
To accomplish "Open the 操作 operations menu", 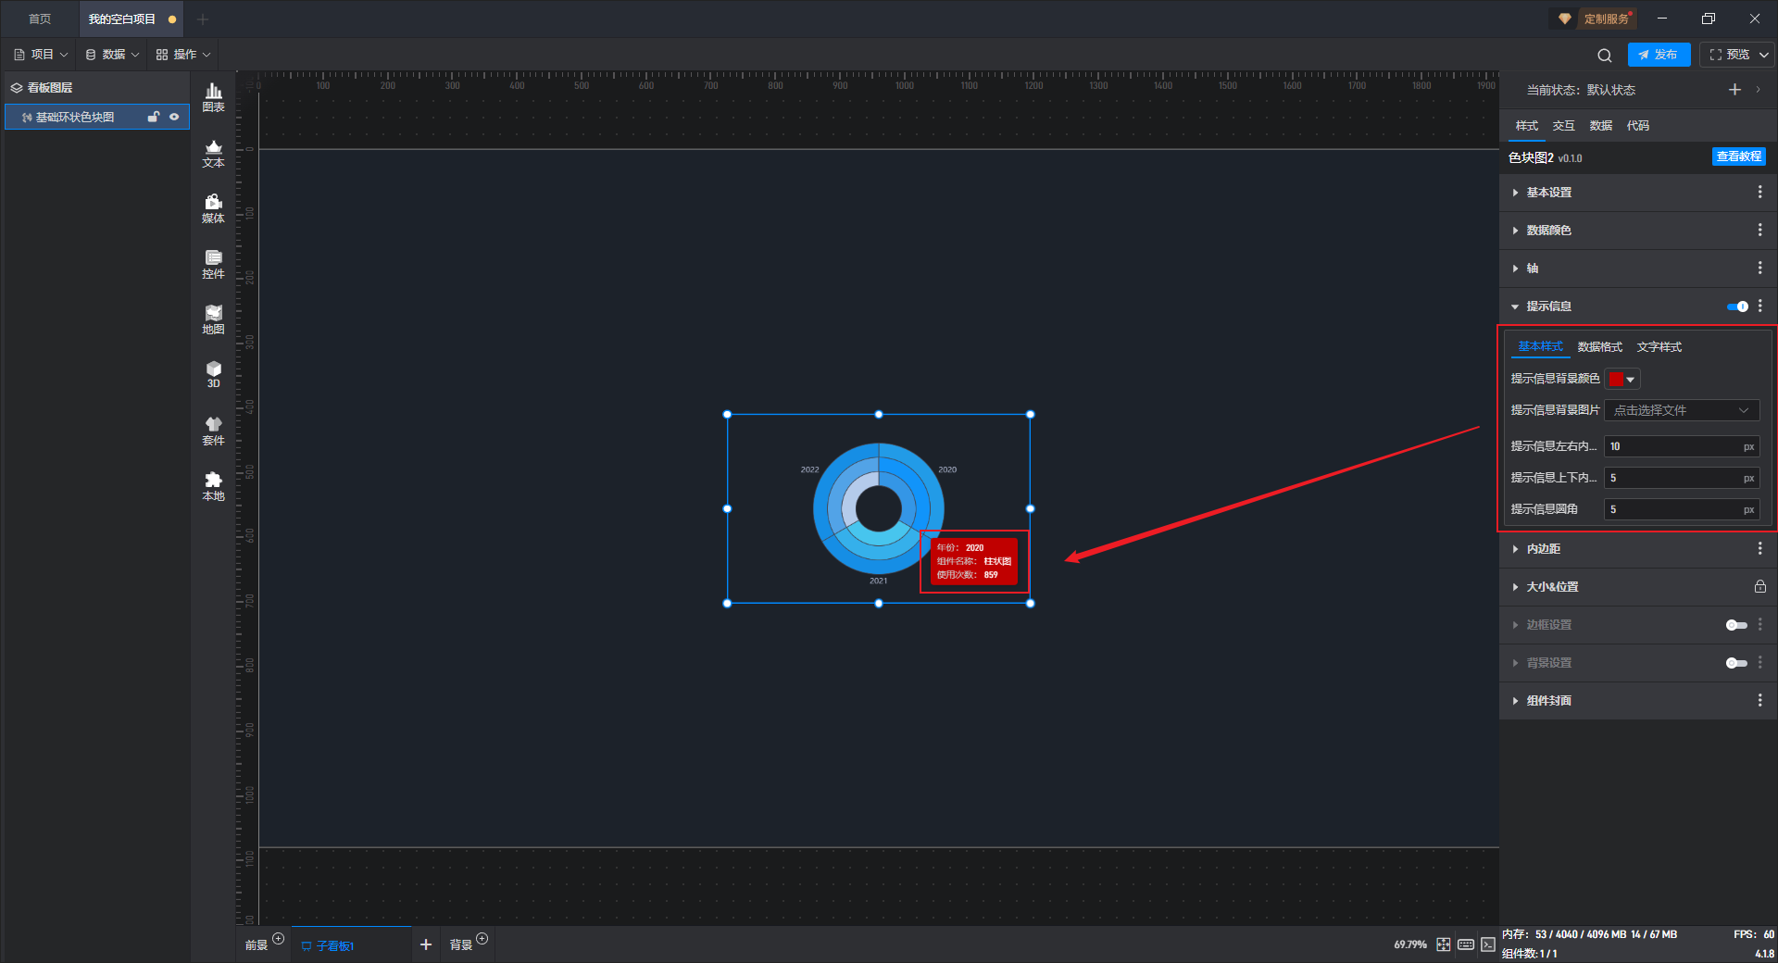I will tap(183, 55).
